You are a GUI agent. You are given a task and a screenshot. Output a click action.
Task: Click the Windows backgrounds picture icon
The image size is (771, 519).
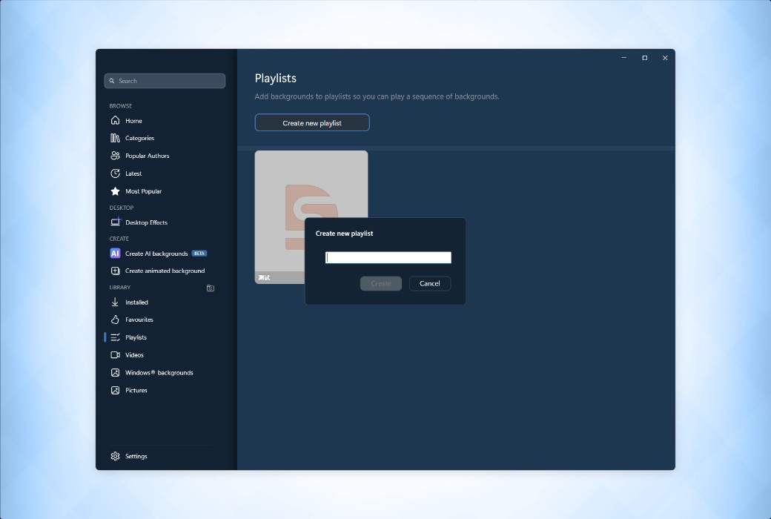[x=115, y=372]
